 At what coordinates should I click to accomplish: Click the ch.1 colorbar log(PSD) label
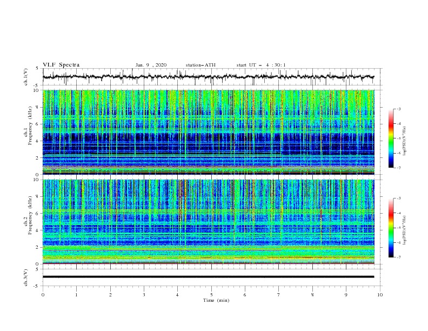coord(405,141)
